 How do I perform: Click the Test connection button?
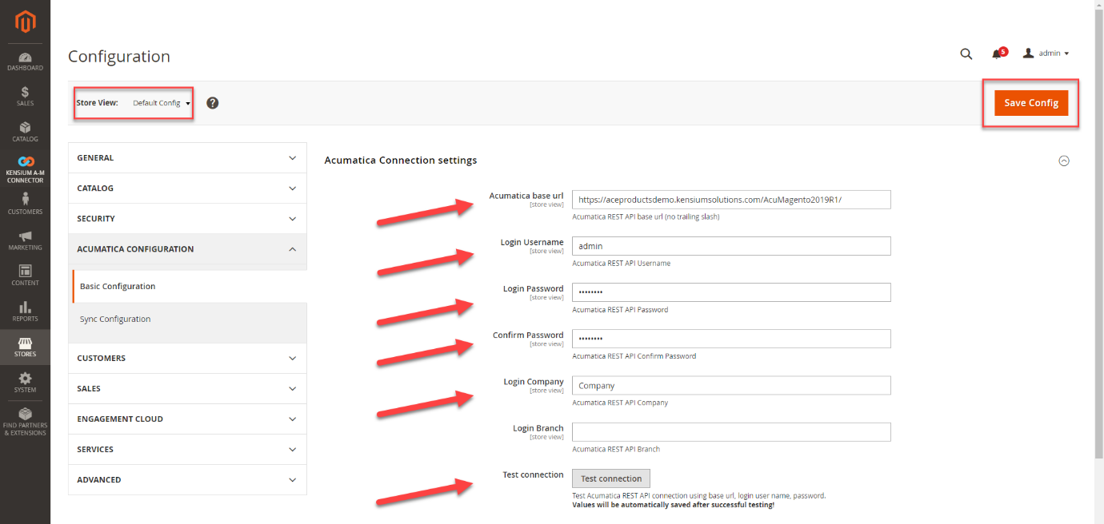pyautogui.click(x=611, y=478)
